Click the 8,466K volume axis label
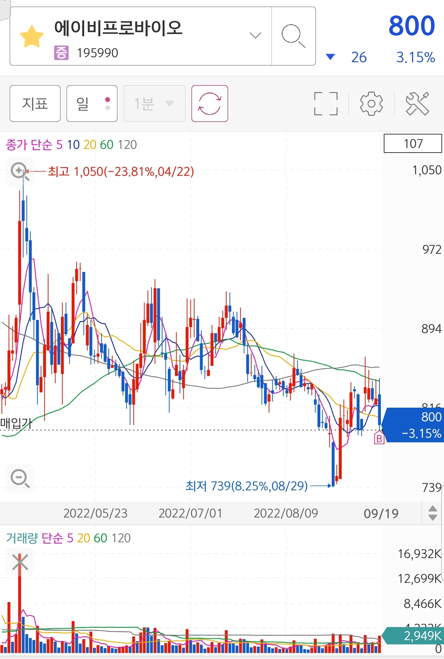 423,604
